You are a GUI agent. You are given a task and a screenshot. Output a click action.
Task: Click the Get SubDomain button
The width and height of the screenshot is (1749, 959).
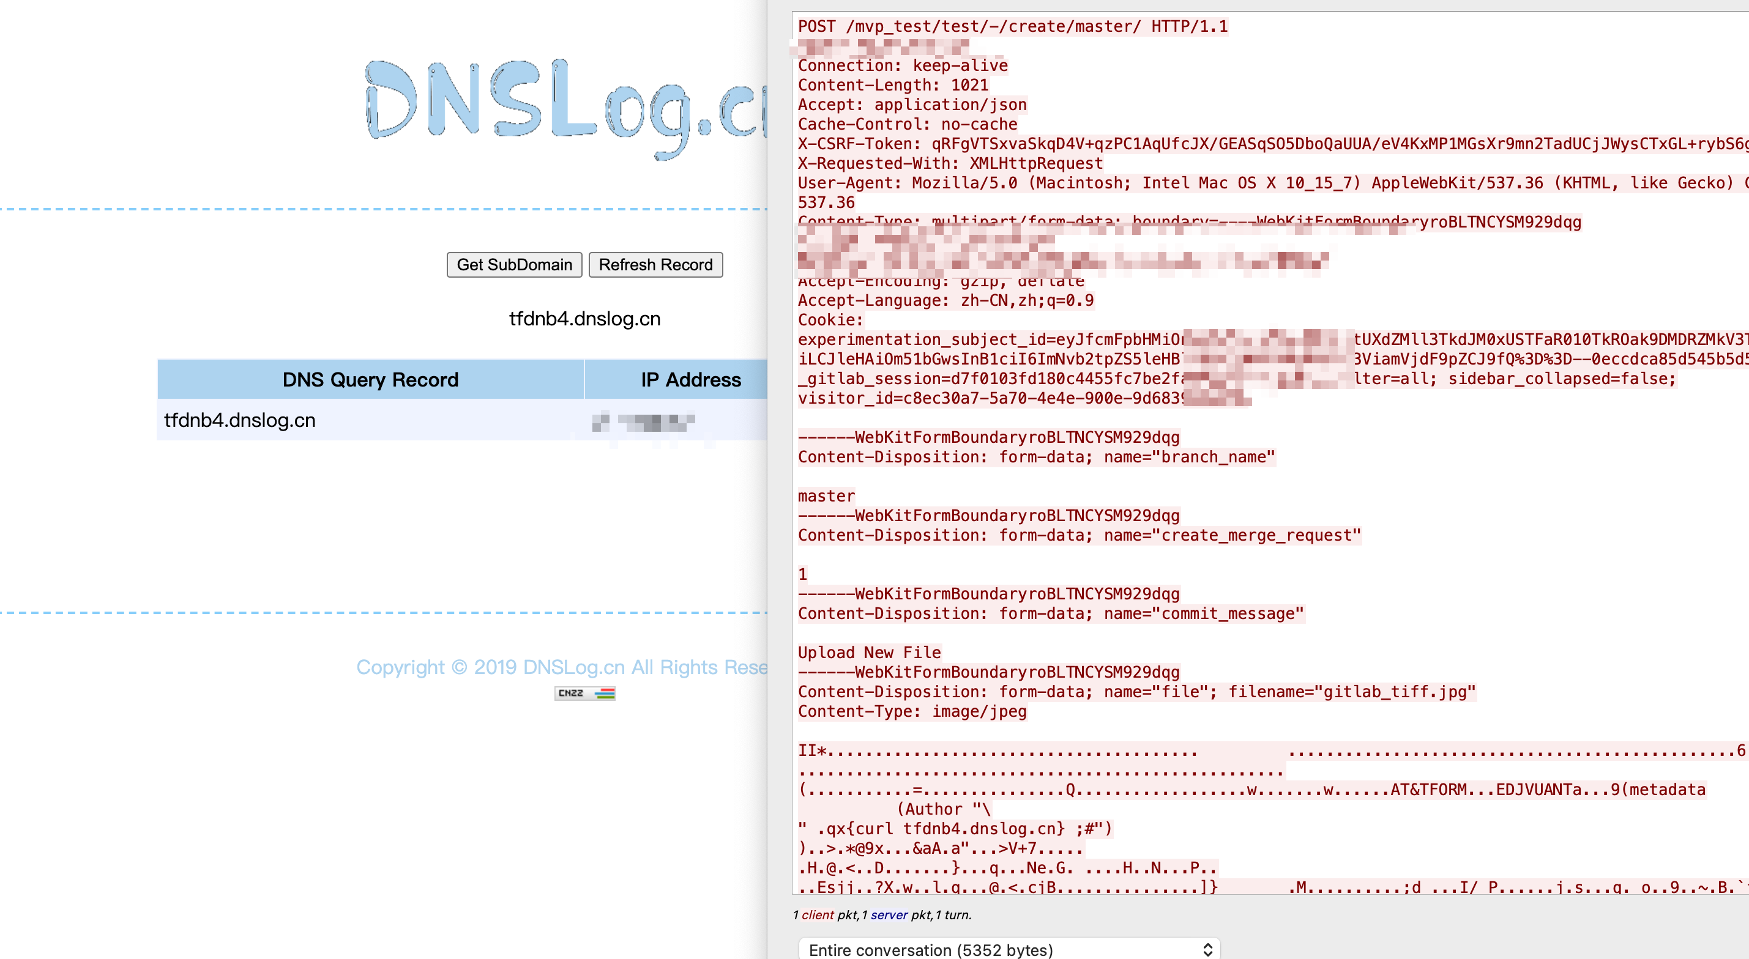click(x=514, y=265)
